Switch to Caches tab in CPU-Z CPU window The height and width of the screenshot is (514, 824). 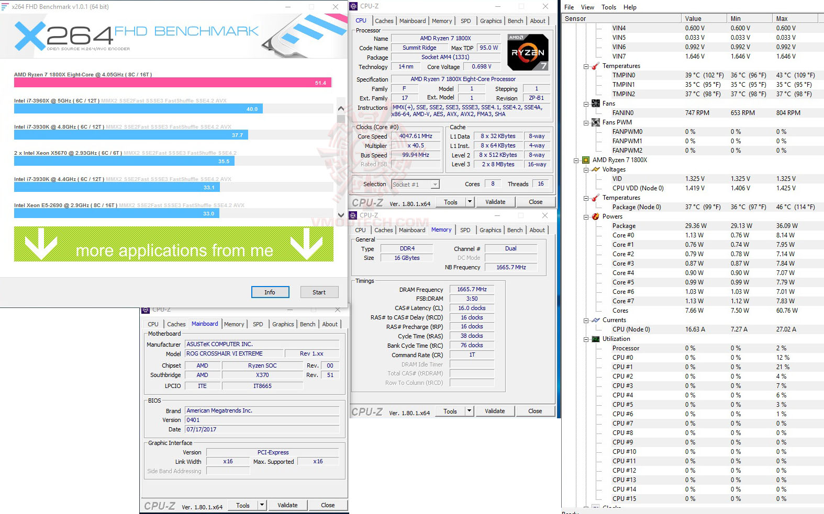(x=384, y=21)
